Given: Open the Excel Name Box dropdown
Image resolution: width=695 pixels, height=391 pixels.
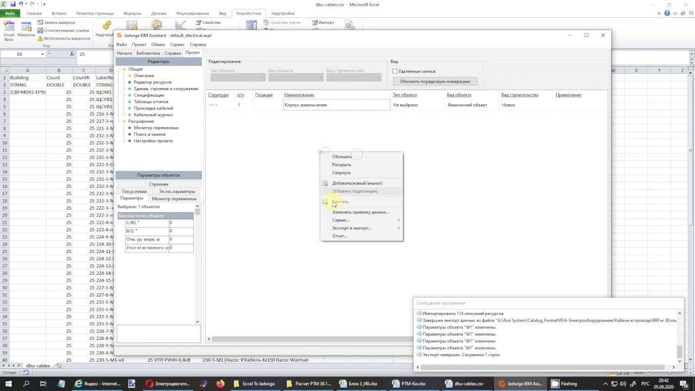Looking at the screenshot, I should click(42, 54).
